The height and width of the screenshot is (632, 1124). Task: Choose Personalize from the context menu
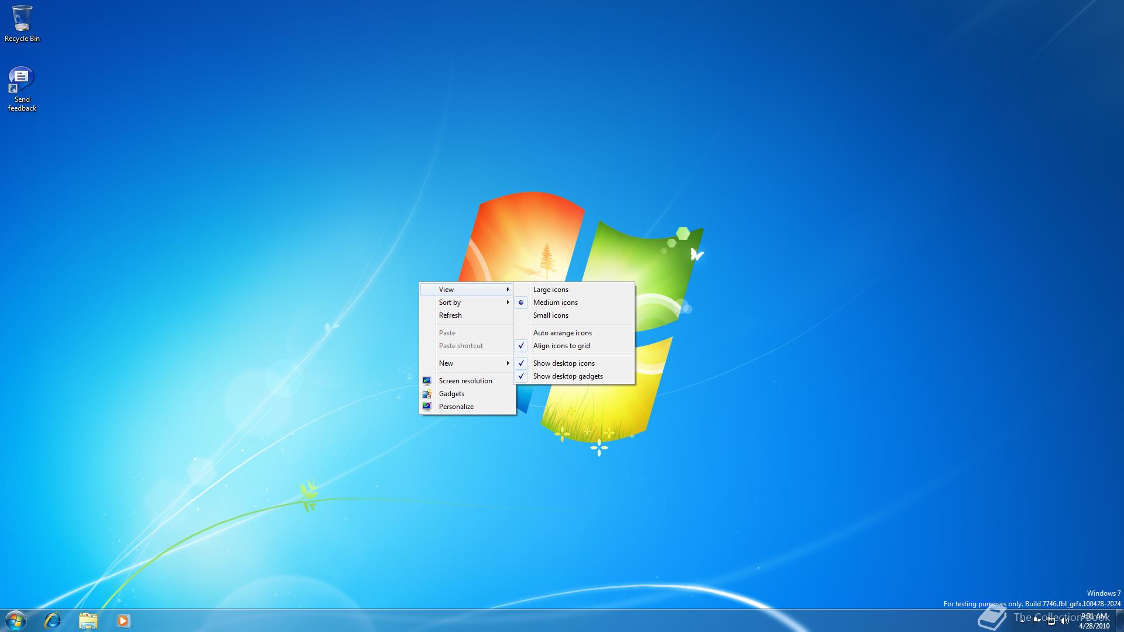[467, 407]
